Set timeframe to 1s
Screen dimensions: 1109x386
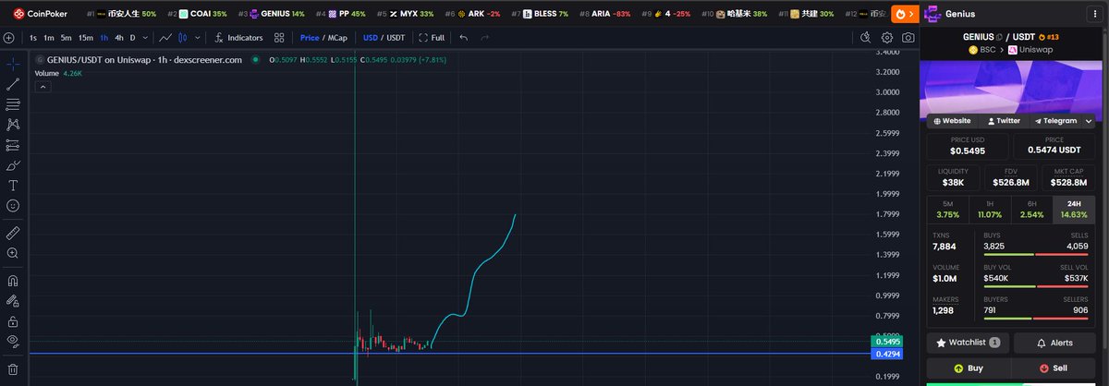[x=33, y=38]
